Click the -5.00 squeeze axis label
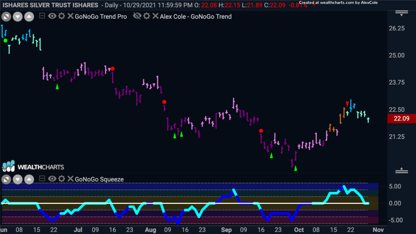The image size is (416, 234). (x=395, y=220)
